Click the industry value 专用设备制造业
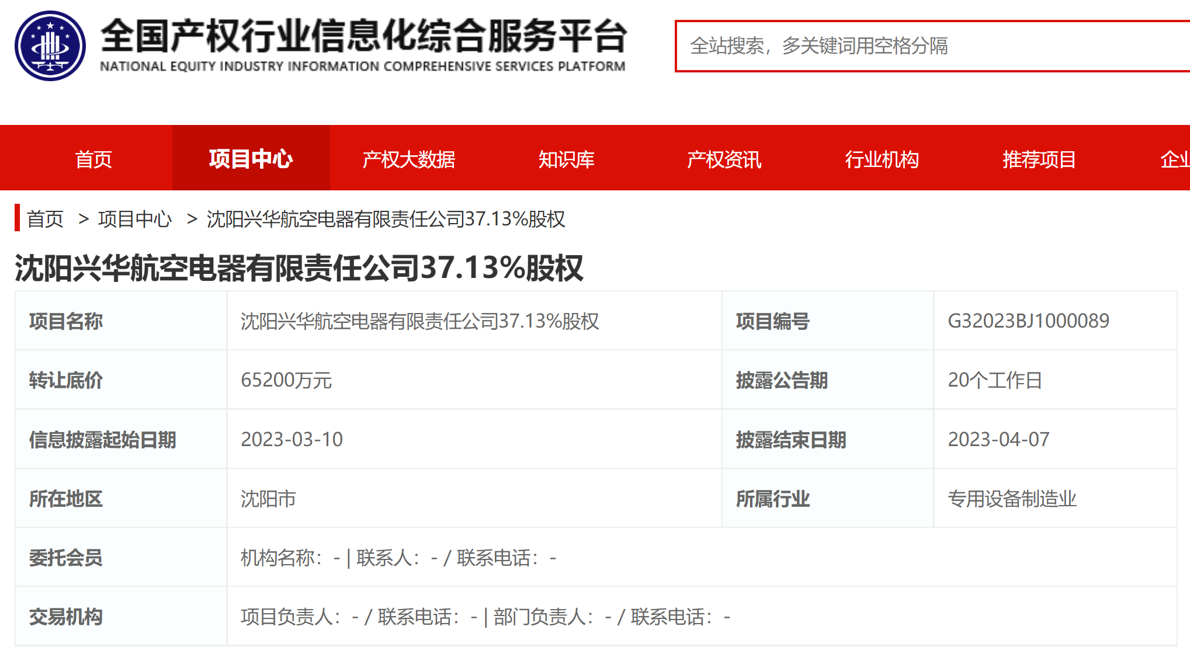This screenshot has width=1190, height=654. 1012,499
